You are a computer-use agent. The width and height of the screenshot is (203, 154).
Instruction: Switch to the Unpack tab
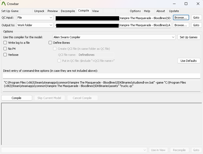pyautogui.click(x=39, y=11)
